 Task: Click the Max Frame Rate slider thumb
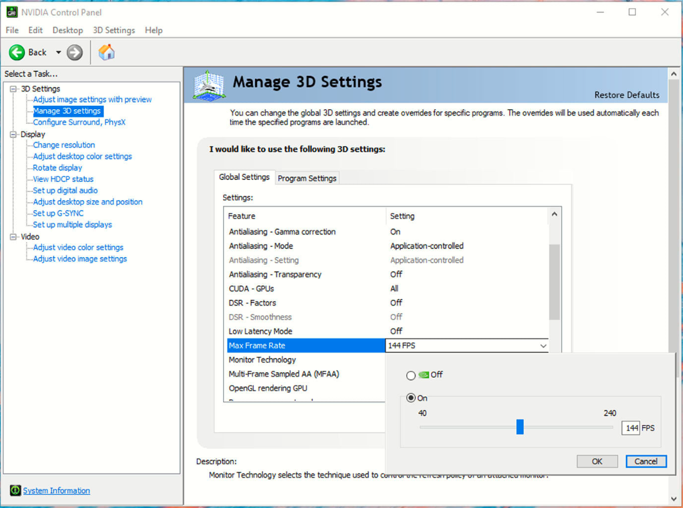tap(519, 427)
